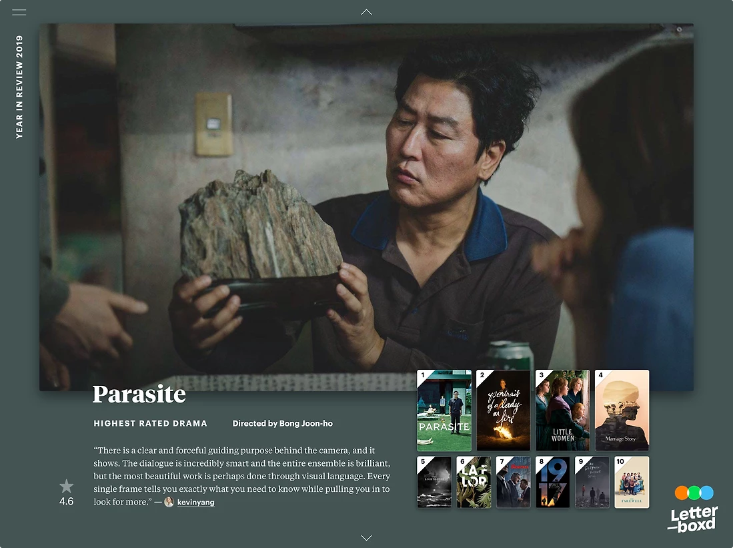Click the orange dot in the Letterboxd logo
Viewport: 733px width, 548px height.
(680, 492)
